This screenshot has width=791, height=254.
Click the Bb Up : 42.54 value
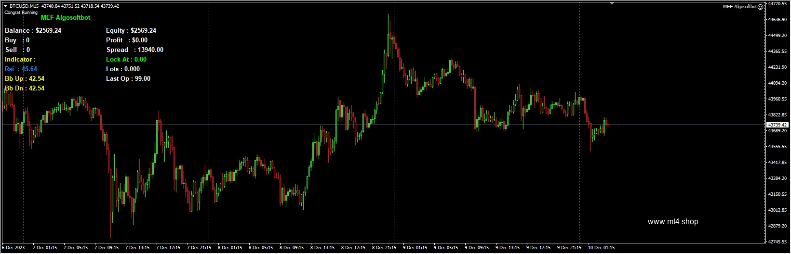25,78
